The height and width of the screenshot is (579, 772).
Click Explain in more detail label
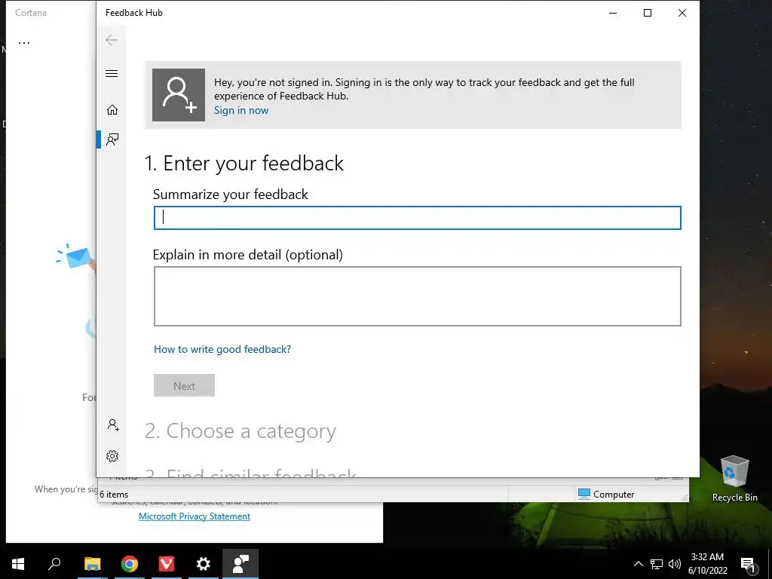(x=247, y=255)
